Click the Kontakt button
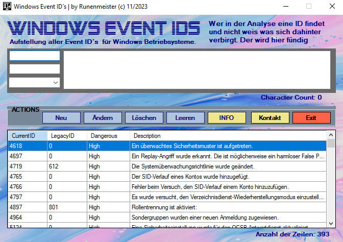 (270, 118)
